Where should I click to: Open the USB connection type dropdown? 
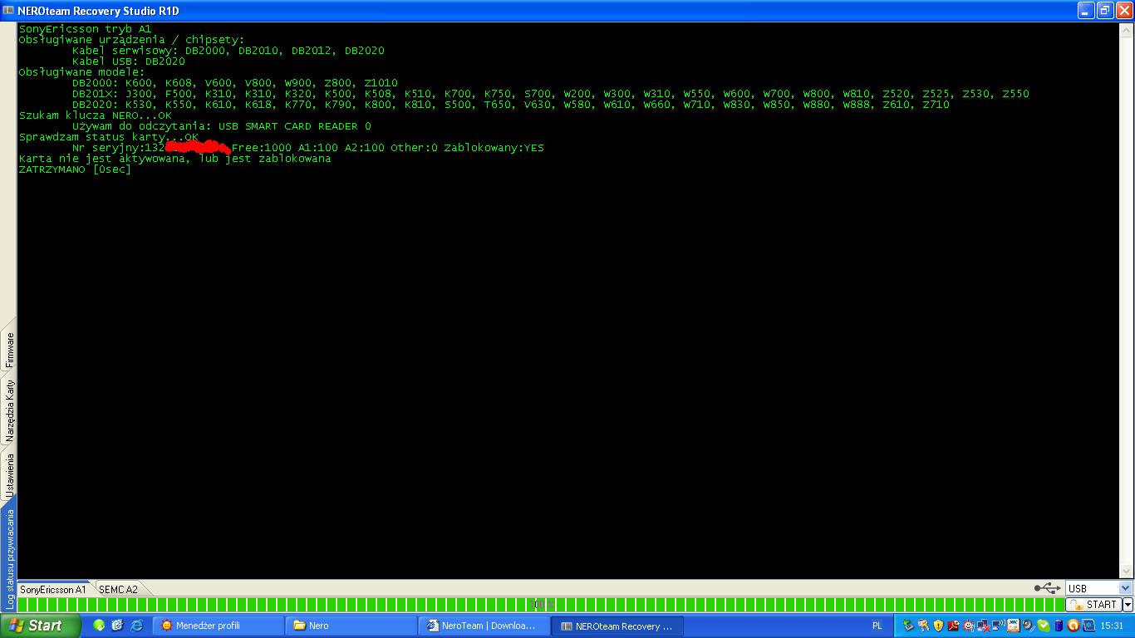click(x=1098, y=588)
